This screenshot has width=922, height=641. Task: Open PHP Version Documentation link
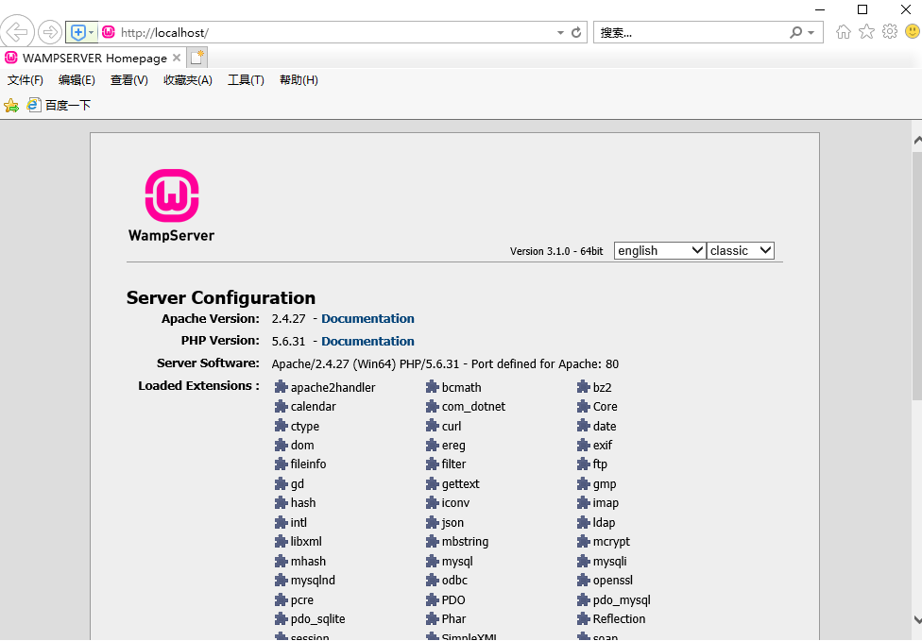click(367, 342)
